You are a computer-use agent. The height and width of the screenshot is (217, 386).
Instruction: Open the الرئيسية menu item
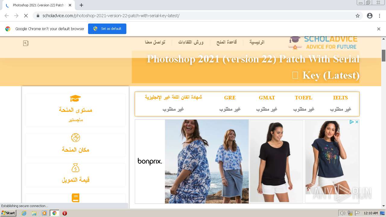click(257, 42)
